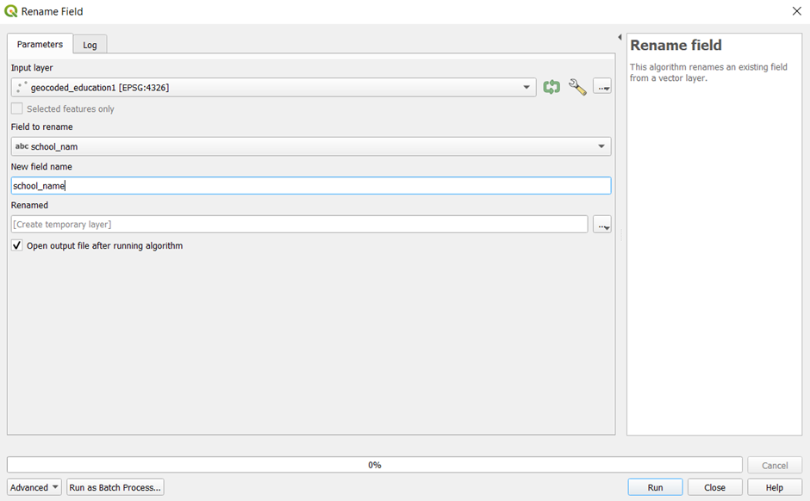
Task: Click browse button next to Input layer
Action: 601,87
